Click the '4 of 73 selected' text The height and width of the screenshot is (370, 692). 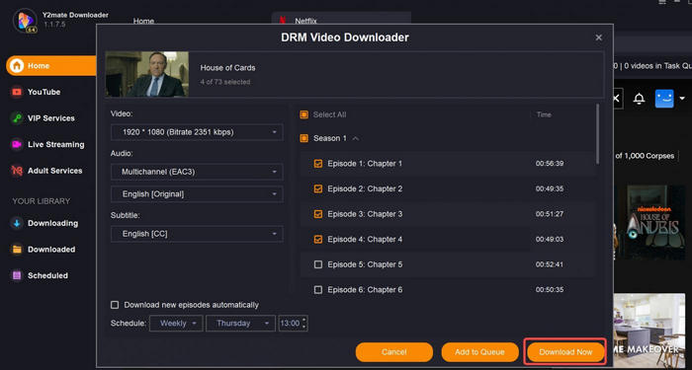(x=225, y=82)
